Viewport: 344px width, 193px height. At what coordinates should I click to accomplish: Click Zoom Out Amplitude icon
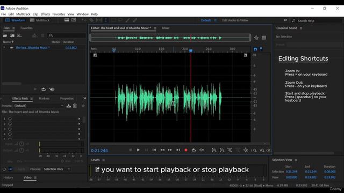click(x=222, y=150)
